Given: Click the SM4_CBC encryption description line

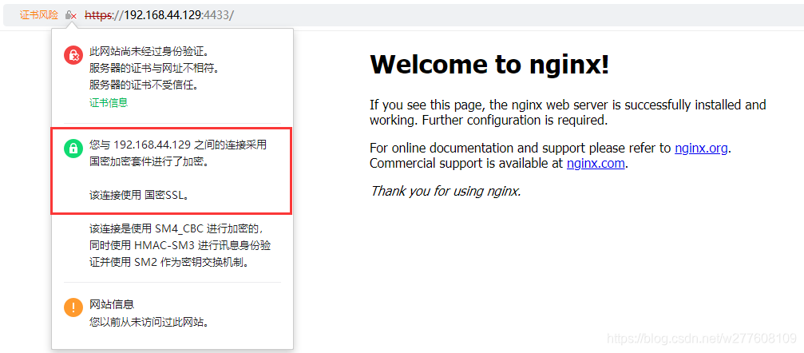Looking at the screenshot, I should click(x=176, y=228).
